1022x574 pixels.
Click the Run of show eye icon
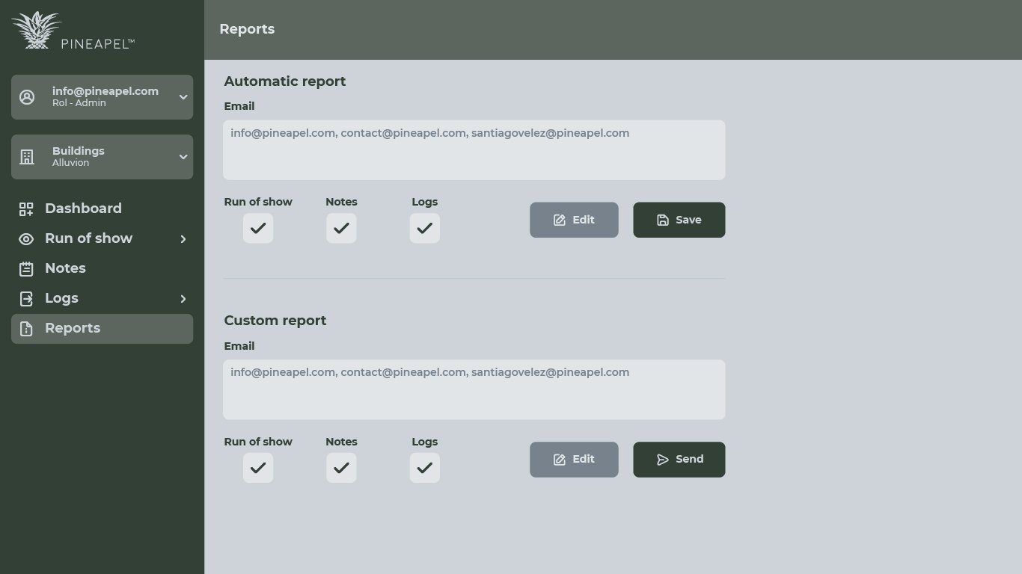[26, 239]
